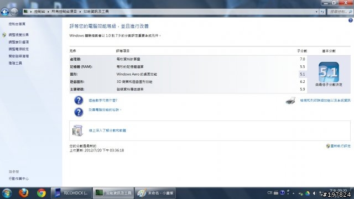The height and width of the screenshot is (199, 354).
Task: Click the search magnifier in search box
Action: (350, 12)
